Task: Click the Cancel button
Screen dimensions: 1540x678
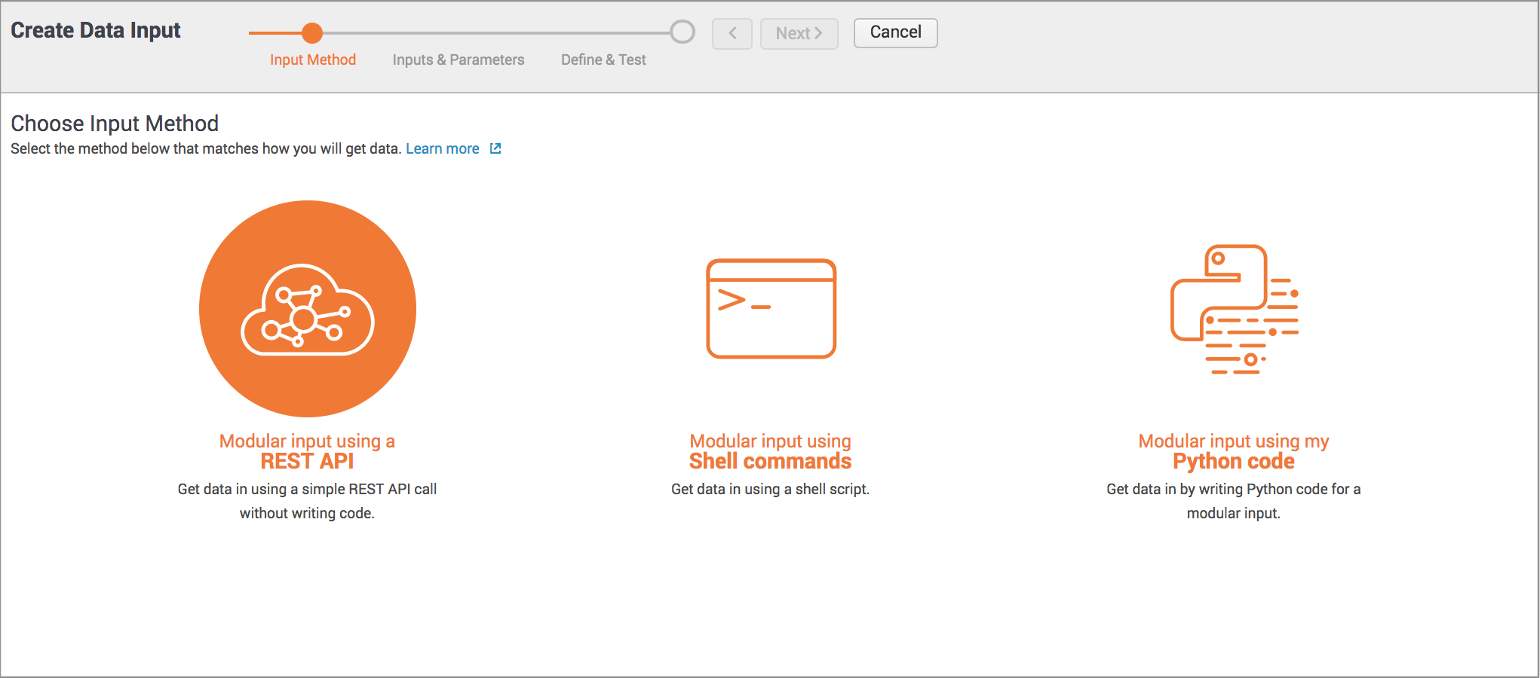Action: click(x=895, y=32)
